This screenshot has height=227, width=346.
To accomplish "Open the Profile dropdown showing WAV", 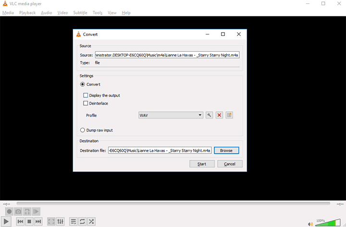I will coord(171,115).
